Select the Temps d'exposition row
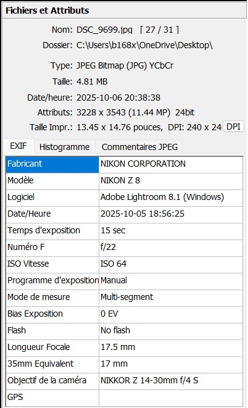This screenshot has height=408, width=248. point(124,230)
